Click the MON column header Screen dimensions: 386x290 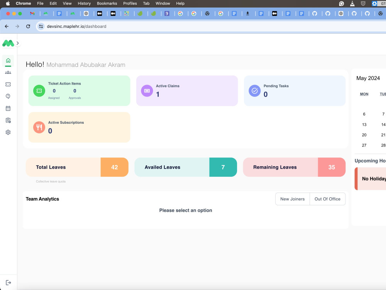(x=364, y=94)
